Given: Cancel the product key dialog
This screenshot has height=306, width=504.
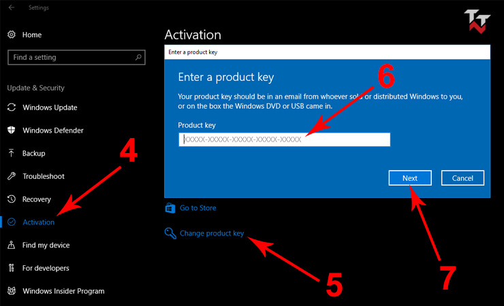Looking at the screenshot, I should [462, 178].
